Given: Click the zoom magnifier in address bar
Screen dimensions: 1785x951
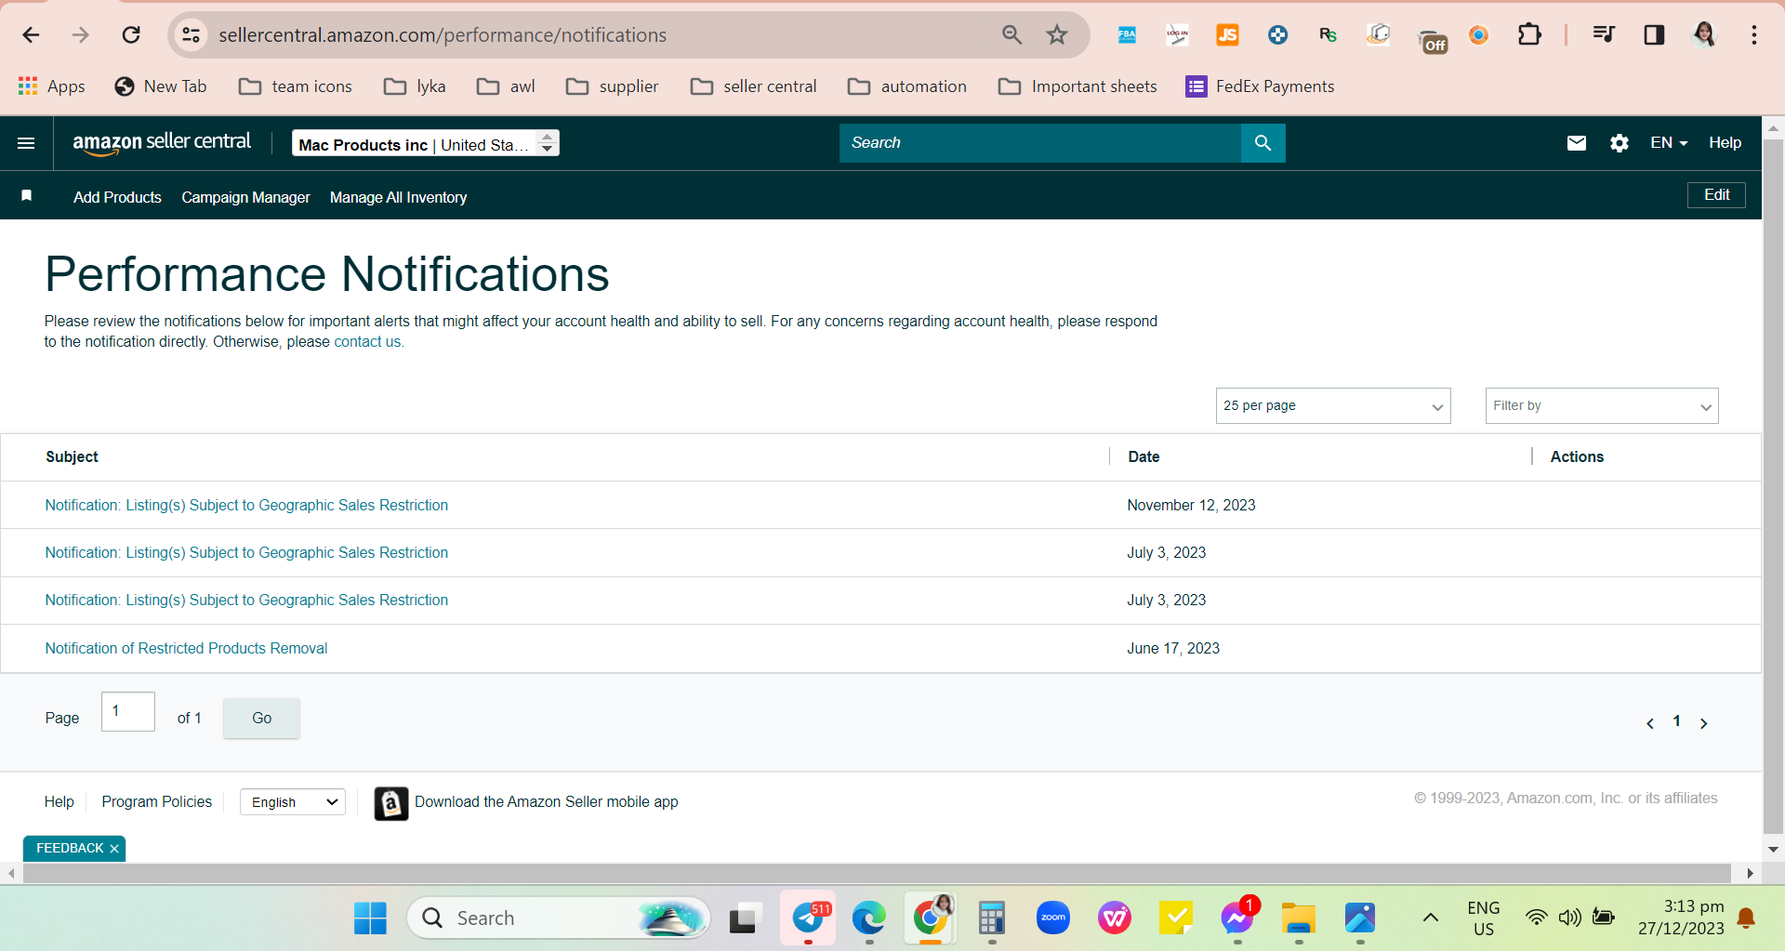Looking at the screenshot, I should tap(1011, 34).
